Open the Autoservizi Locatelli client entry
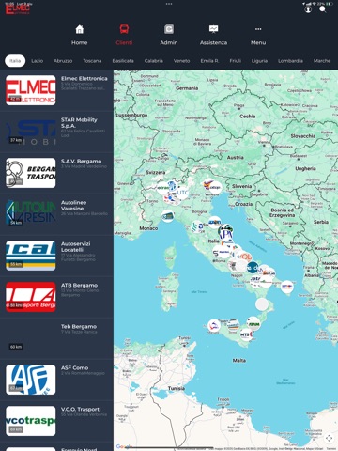Screen dimensions: 338x451 (56, 256)
